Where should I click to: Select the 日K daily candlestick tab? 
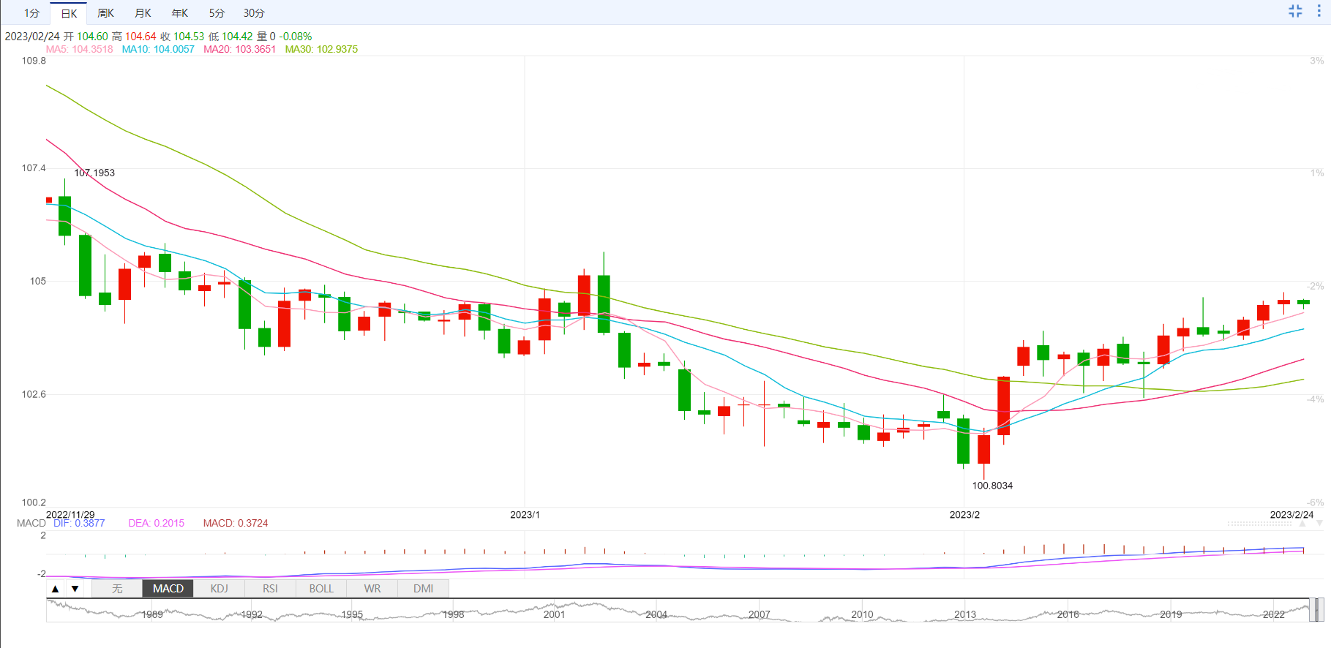point(69,13)
